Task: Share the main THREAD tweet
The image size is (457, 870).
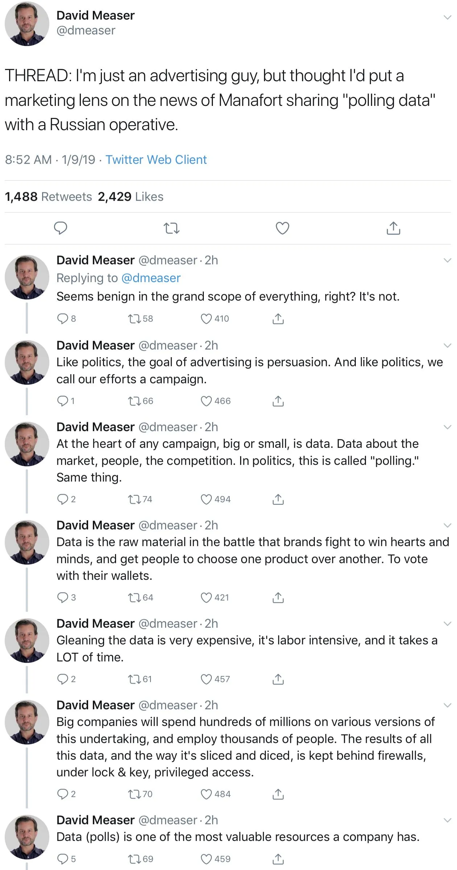Action: point(393,228)
